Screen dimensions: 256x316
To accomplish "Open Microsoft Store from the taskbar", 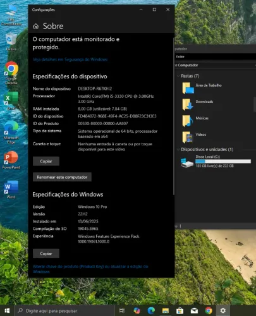I will coord(180,310).
